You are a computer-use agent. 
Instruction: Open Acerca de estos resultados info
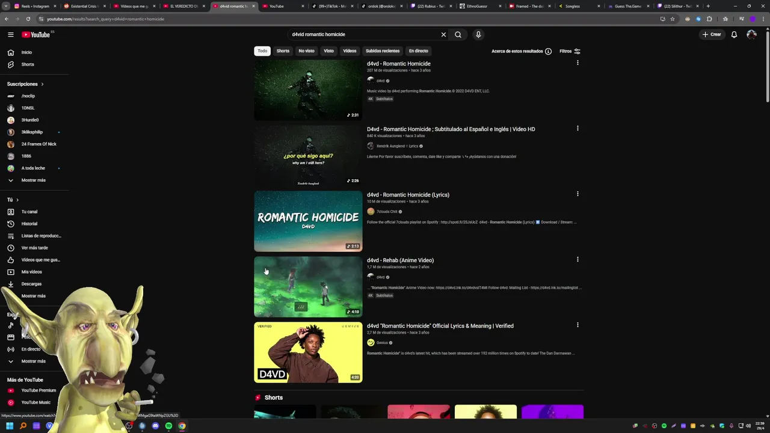(522, 51)
